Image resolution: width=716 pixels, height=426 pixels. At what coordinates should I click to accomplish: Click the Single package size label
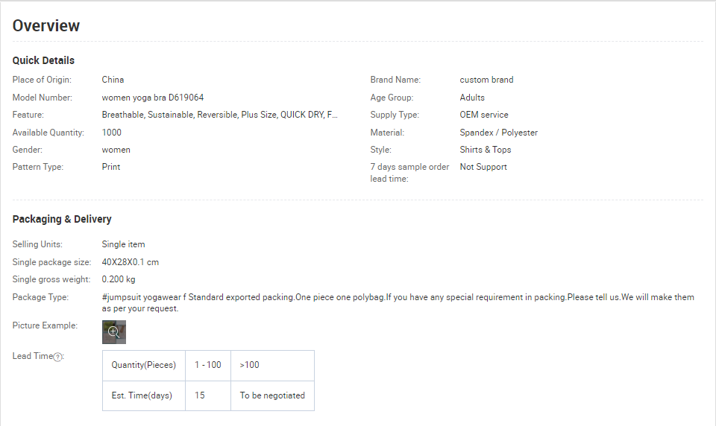tap(51, 262)
